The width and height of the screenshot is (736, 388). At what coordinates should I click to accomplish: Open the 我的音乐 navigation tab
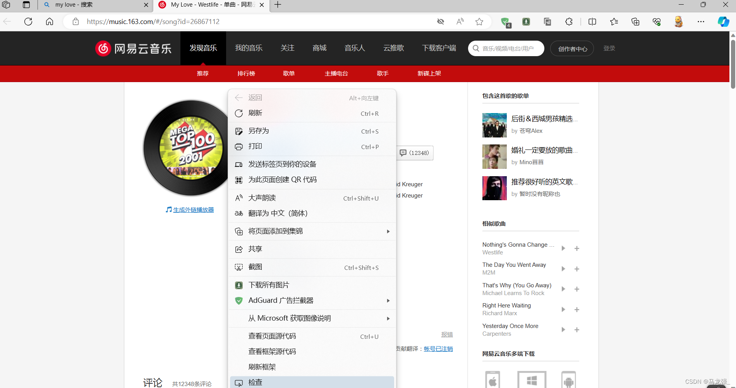[x=249, y=48]
